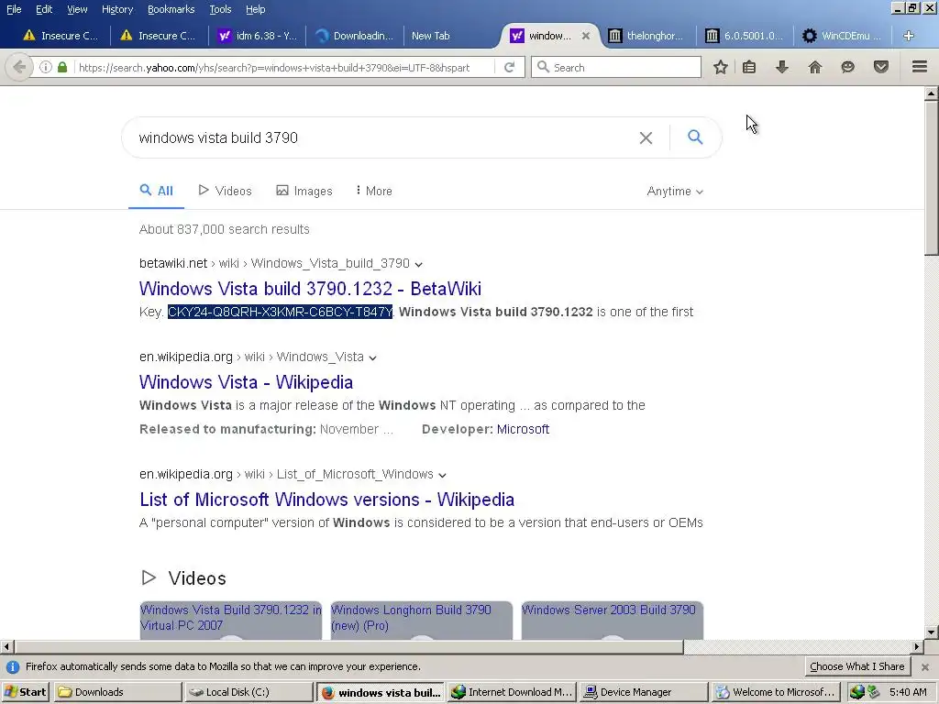Click the vertical scrollbar down arrow

(x=932, y=632)
